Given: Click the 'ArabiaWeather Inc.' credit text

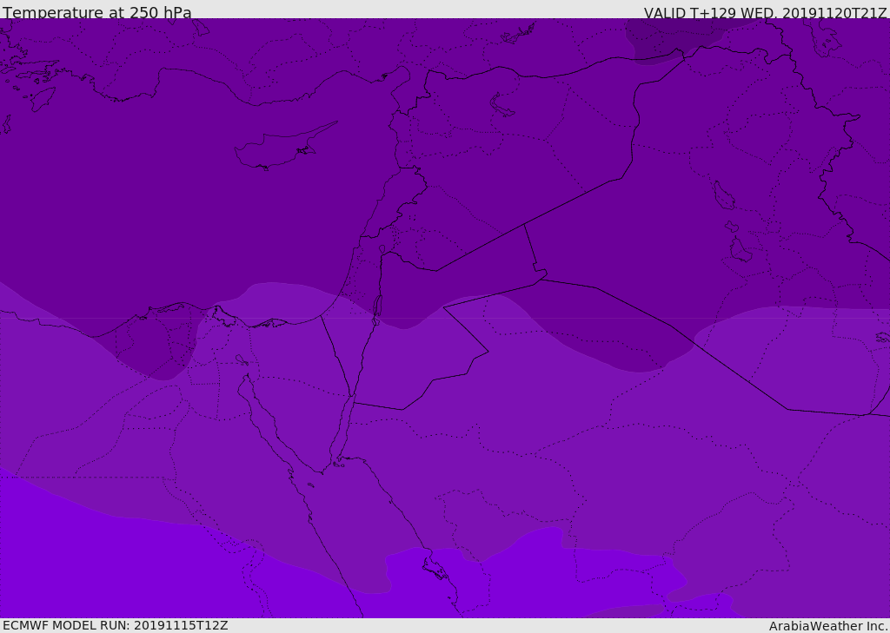Looking at the screenshot, I should [827, 626].
